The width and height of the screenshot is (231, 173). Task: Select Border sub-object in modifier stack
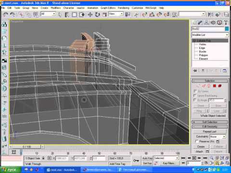coord(203,51)
